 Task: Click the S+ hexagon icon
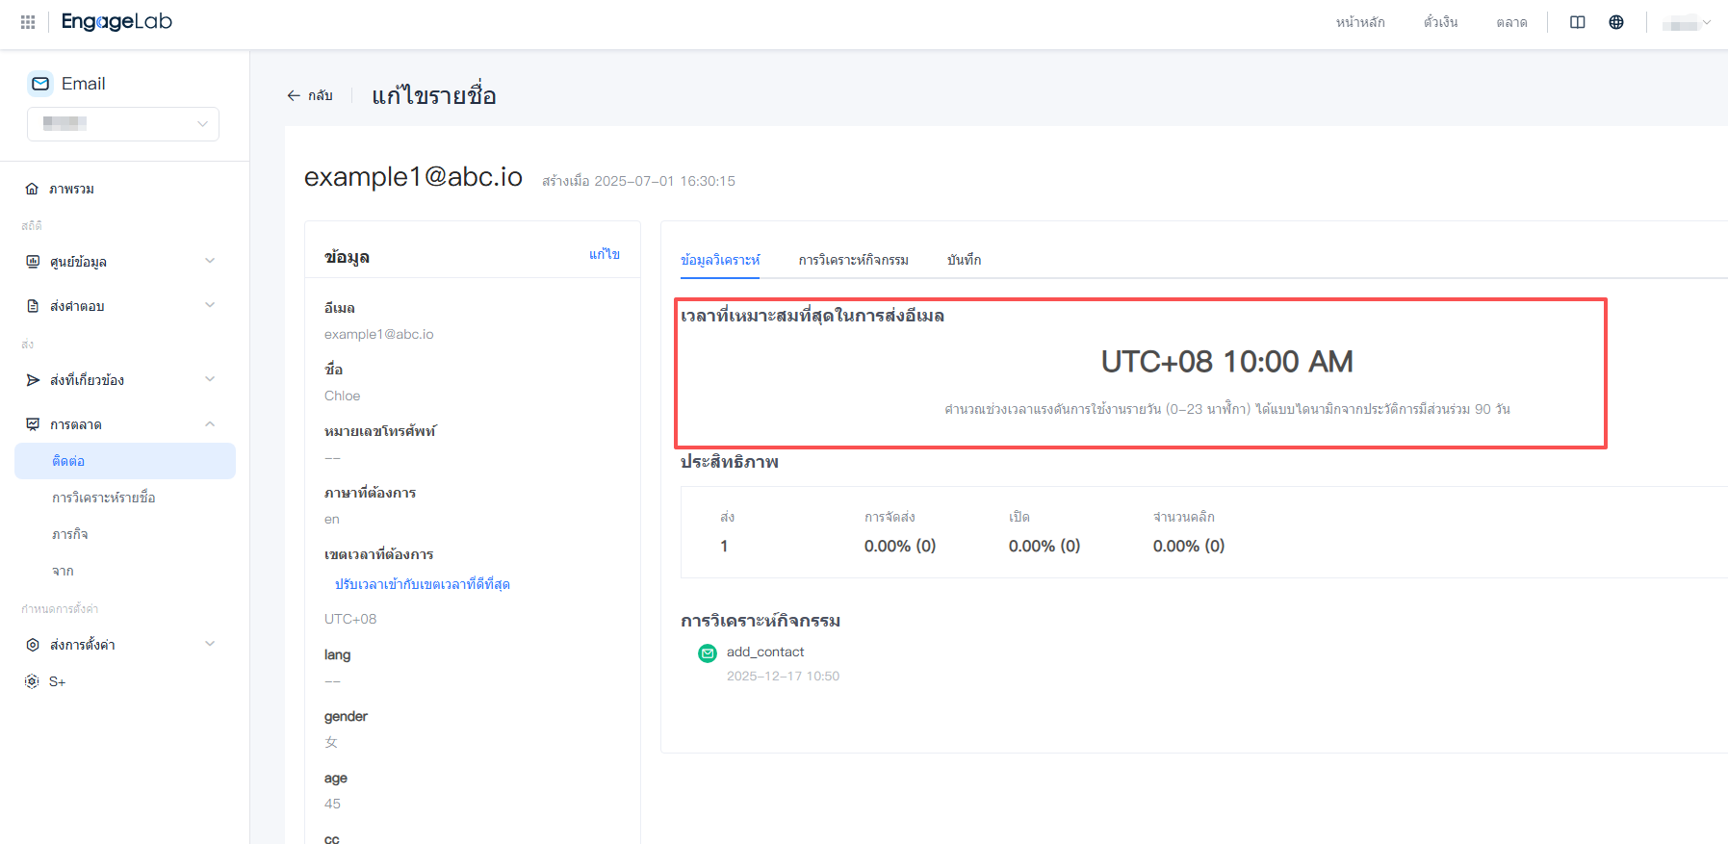[x=33, y=681]
